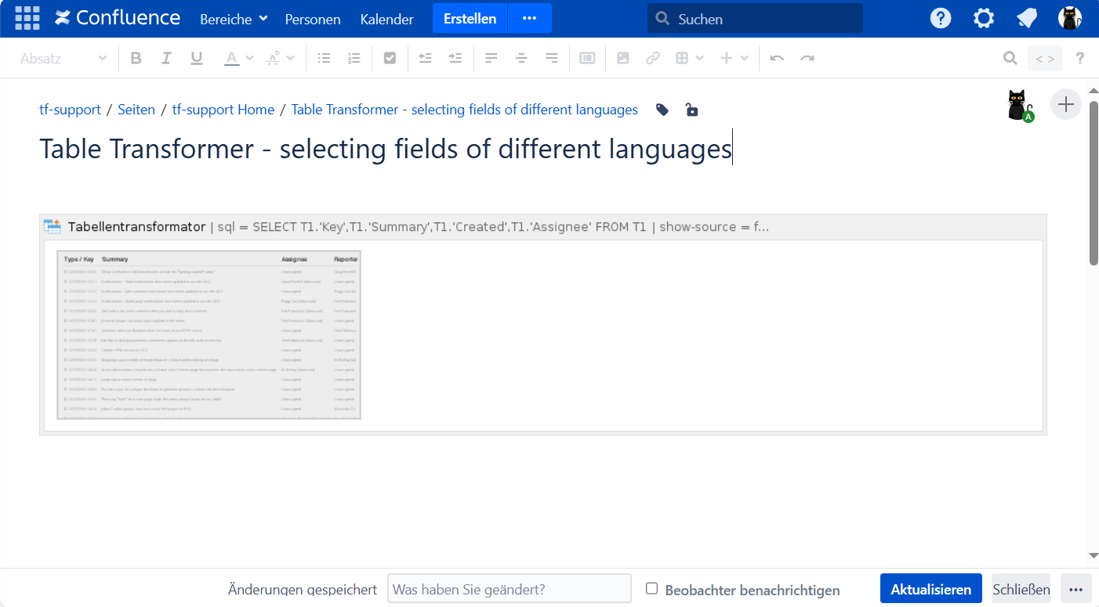
Task: Open page restrictions padlock icon
Action: [x=691, y=110]
